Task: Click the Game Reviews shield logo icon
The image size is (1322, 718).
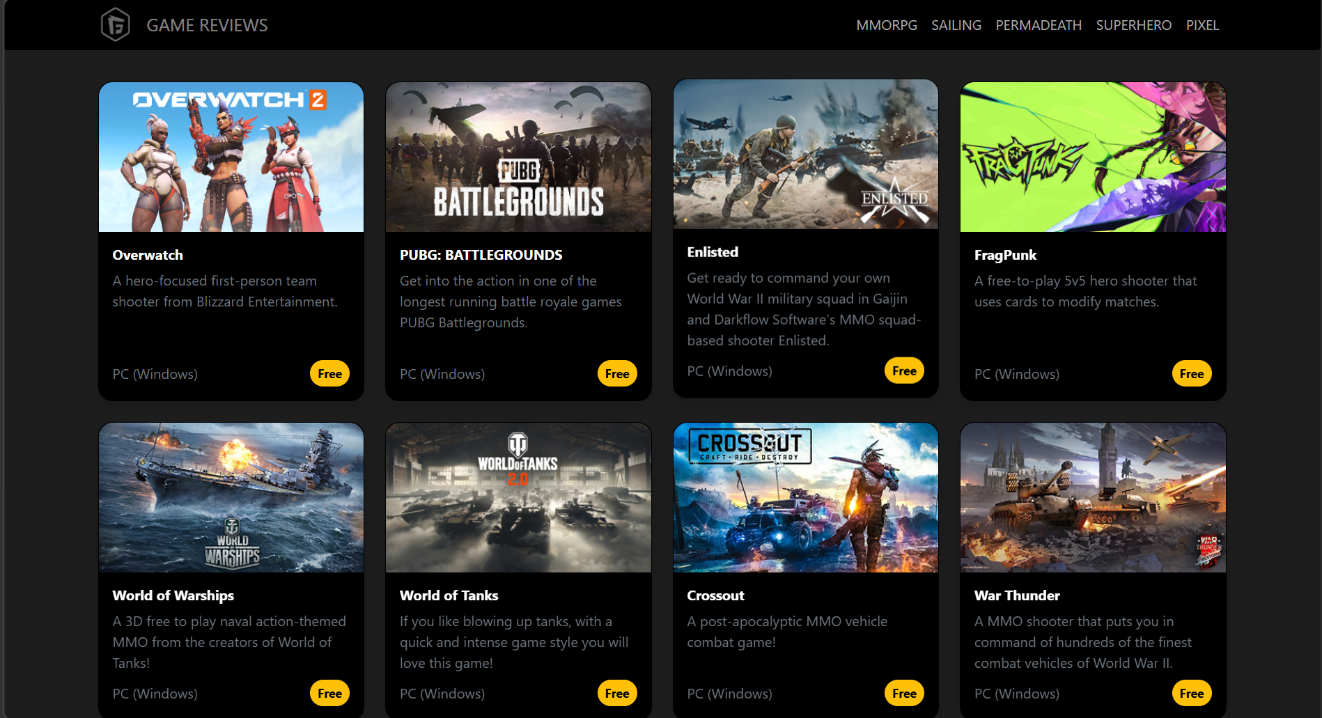Action: pos(116,25)
